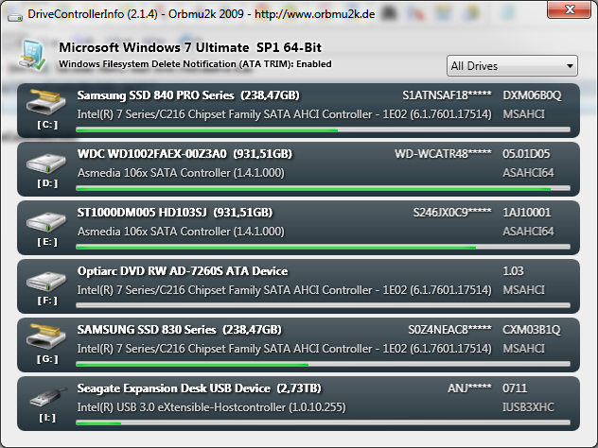Click Intel SATA AHCI Controller text in F: row
598x448 pixels.
coord(285,290)
